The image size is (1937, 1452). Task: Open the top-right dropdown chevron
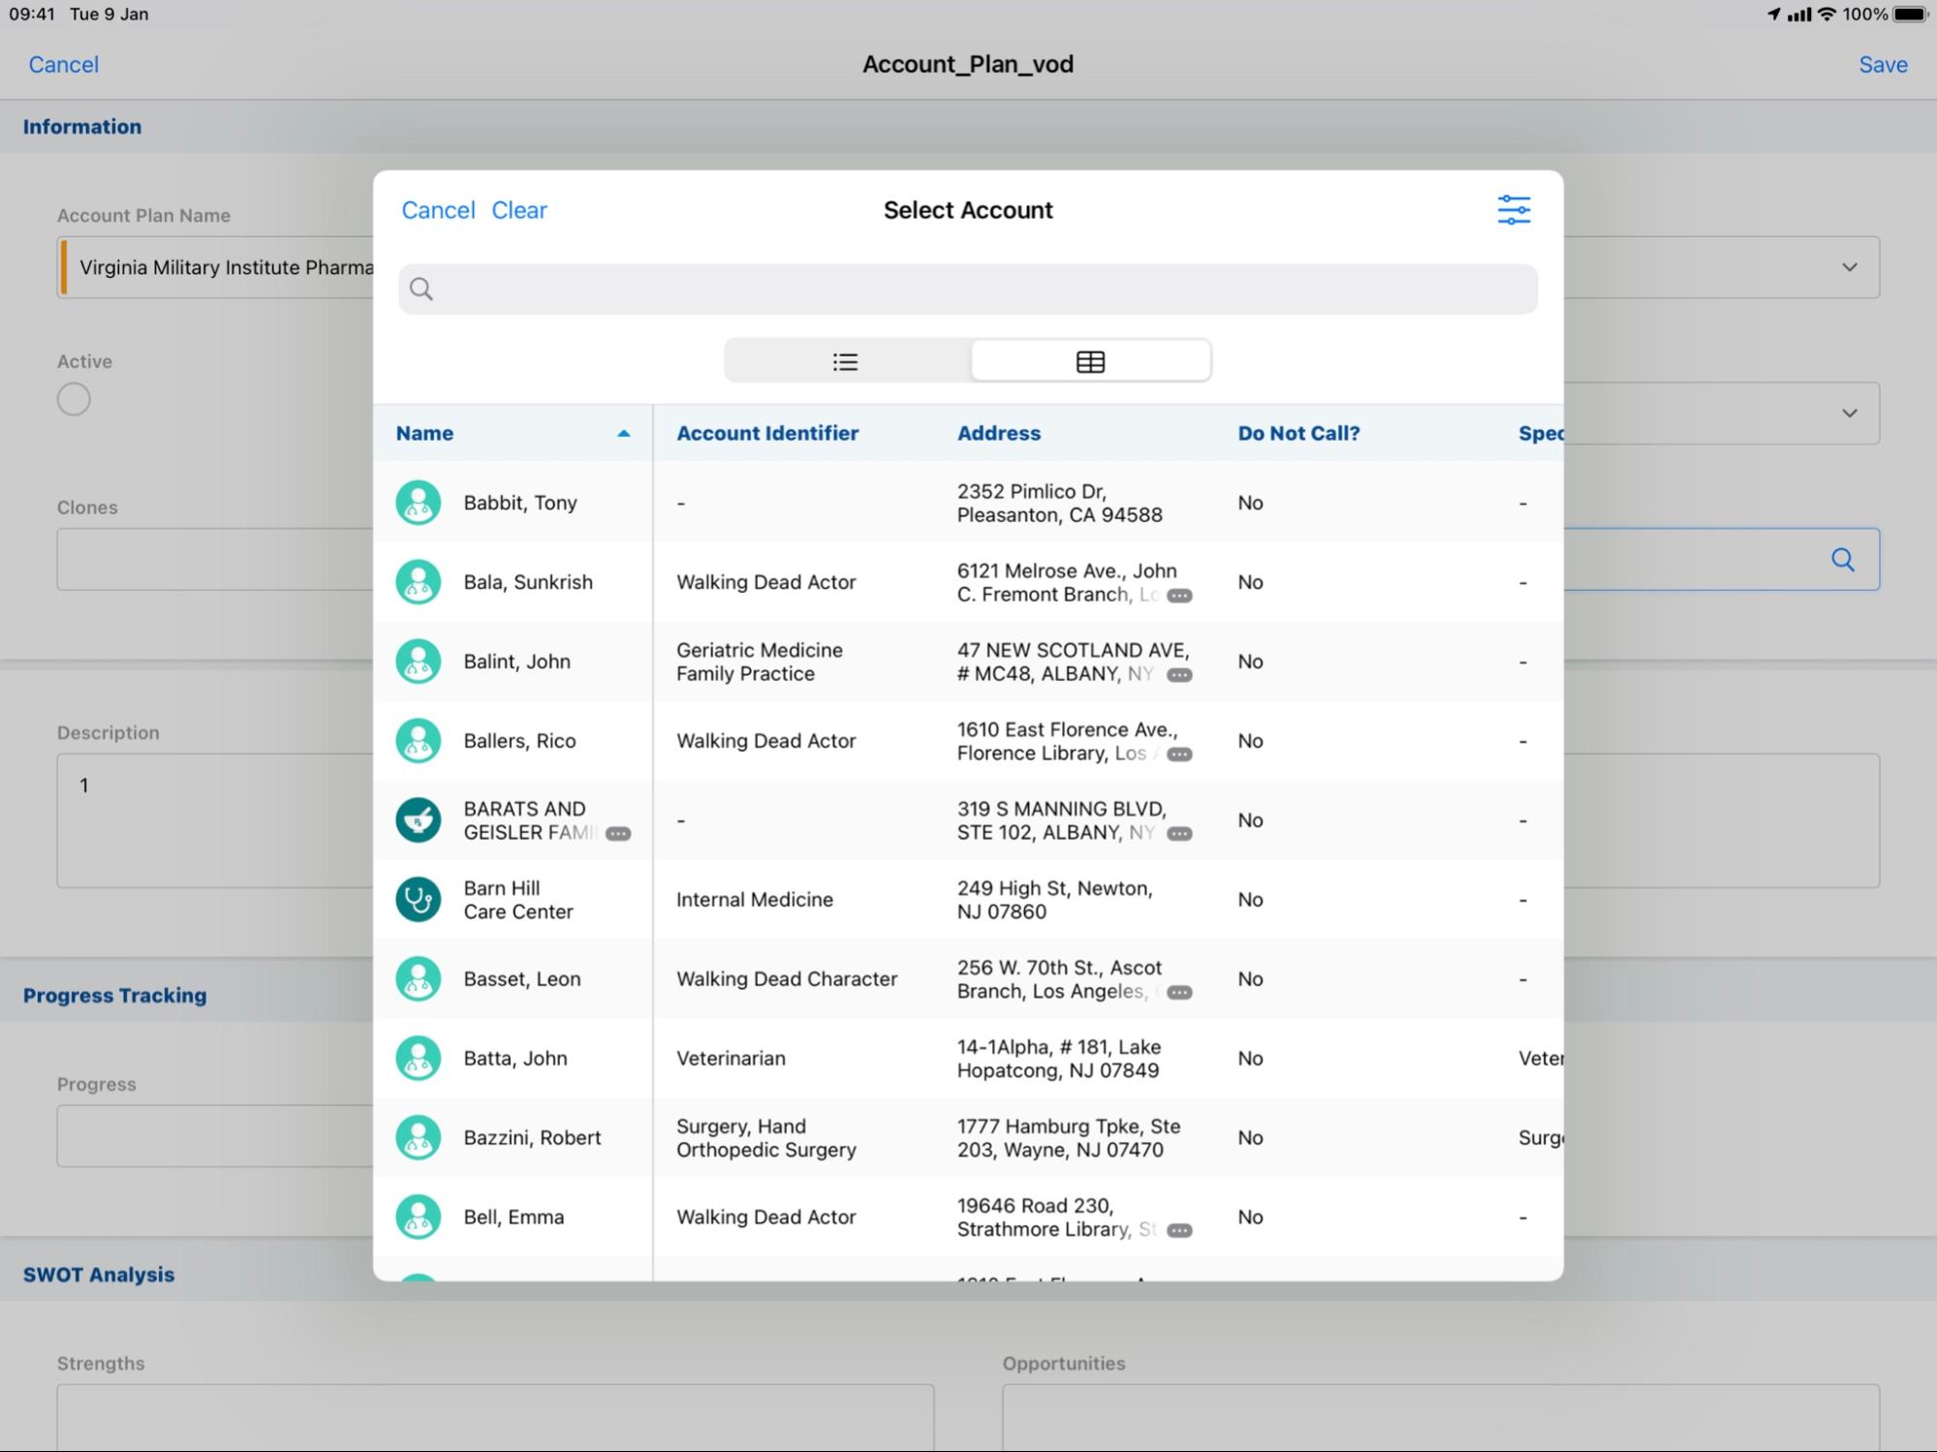tap(1849, 267)
